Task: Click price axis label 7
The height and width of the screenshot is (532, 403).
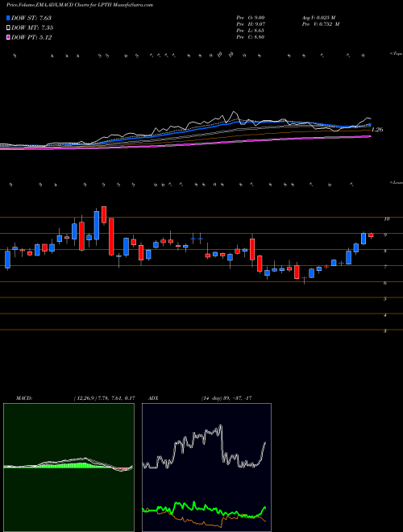Action: [x=385, y=268]
